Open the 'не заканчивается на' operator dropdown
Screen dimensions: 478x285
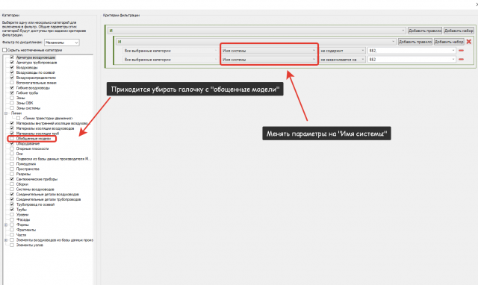pyautogui.click(x=342, y=60)
